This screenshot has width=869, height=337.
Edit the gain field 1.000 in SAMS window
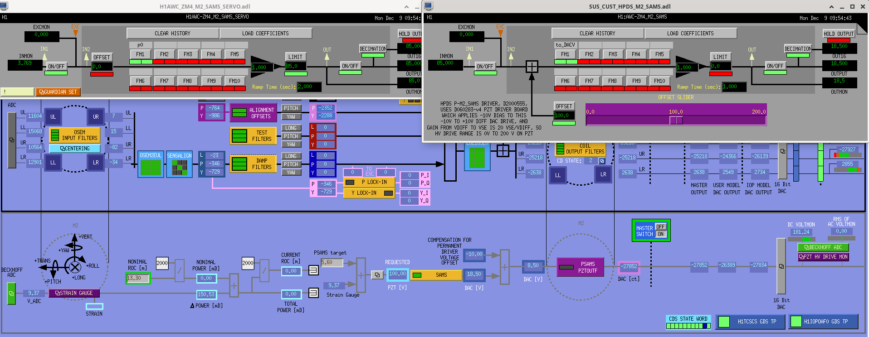(687, 67)
